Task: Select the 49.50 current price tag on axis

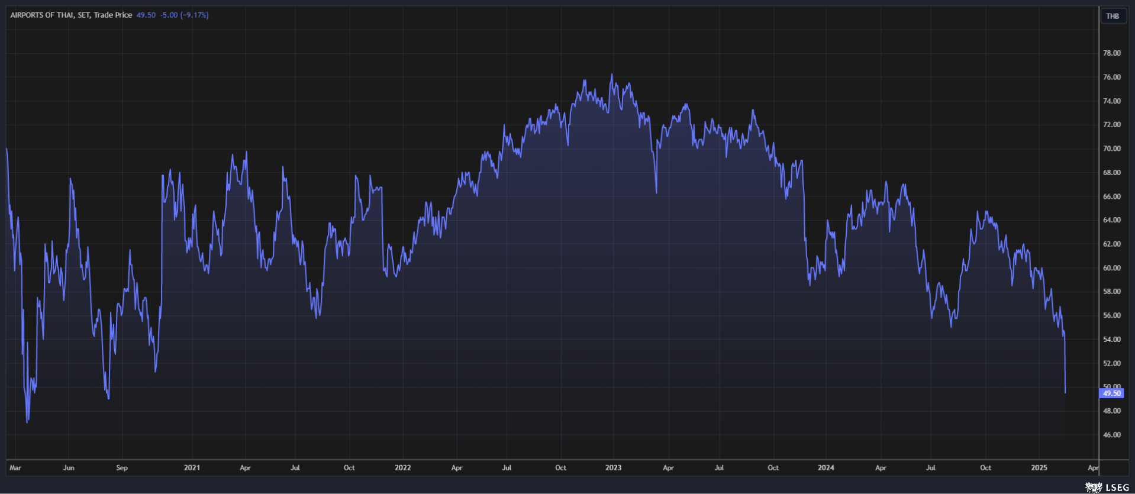Action: point(1111,393)
